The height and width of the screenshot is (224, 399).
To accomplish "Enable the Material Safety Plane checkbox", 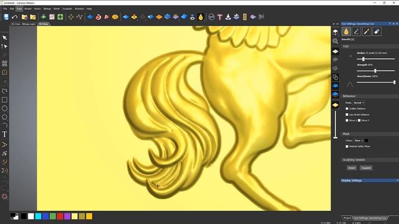I will click(x=347, y=147).
